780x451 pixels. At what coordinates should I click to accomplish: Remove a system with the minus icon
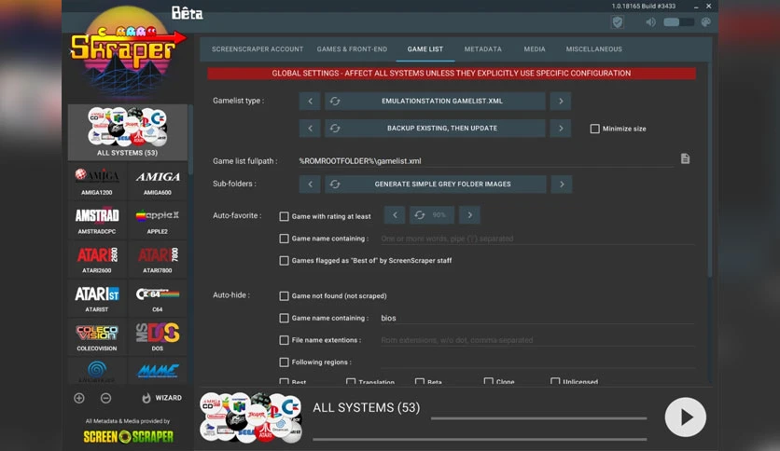105,398
